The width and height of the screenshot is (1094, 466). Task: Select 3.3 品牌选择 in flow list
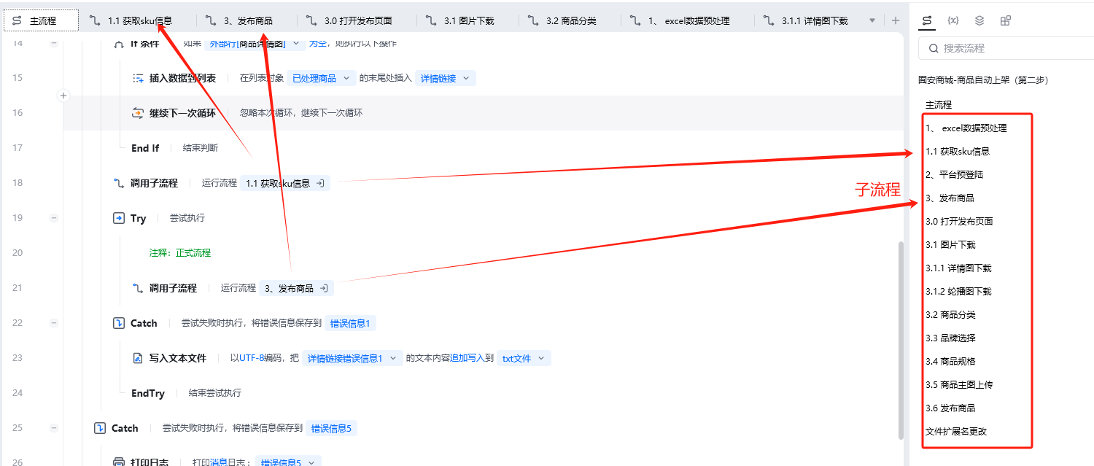click(950, 338)
